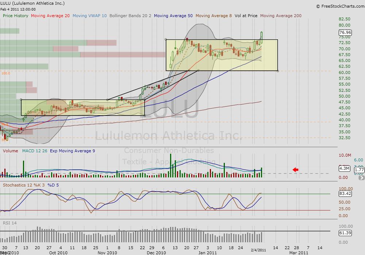
Task: Open the Vol at Price indicator label
Action: pyautogui.click(x=246, y=16)
